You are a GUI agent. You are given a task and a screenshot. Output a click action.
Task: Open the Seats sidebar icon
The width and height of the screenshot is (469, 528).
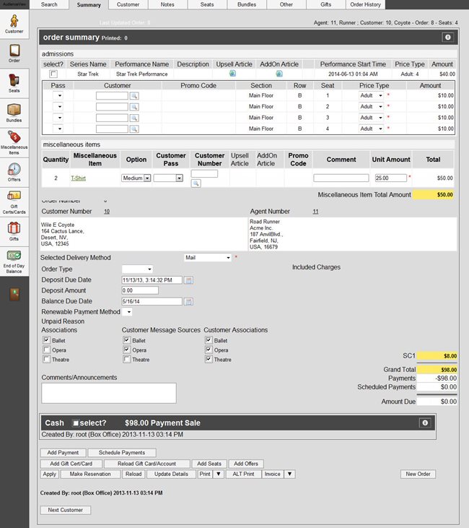14,83
